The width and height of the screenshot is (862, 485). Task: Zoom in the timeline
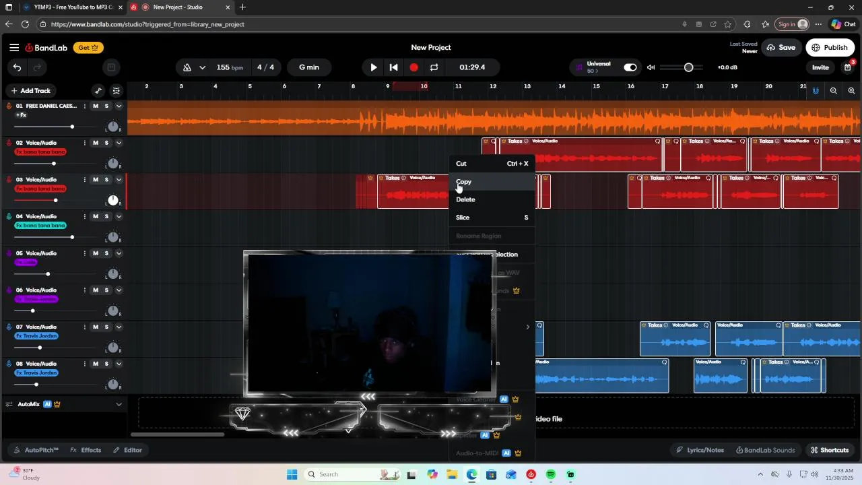[851, 91]
